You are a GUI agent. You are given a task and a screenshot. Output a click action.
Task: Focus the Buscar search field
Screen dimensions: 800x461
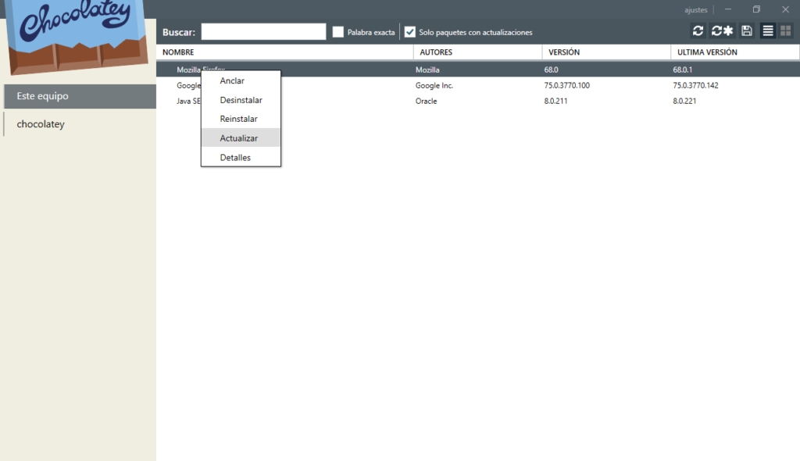[x=263, y=32]
